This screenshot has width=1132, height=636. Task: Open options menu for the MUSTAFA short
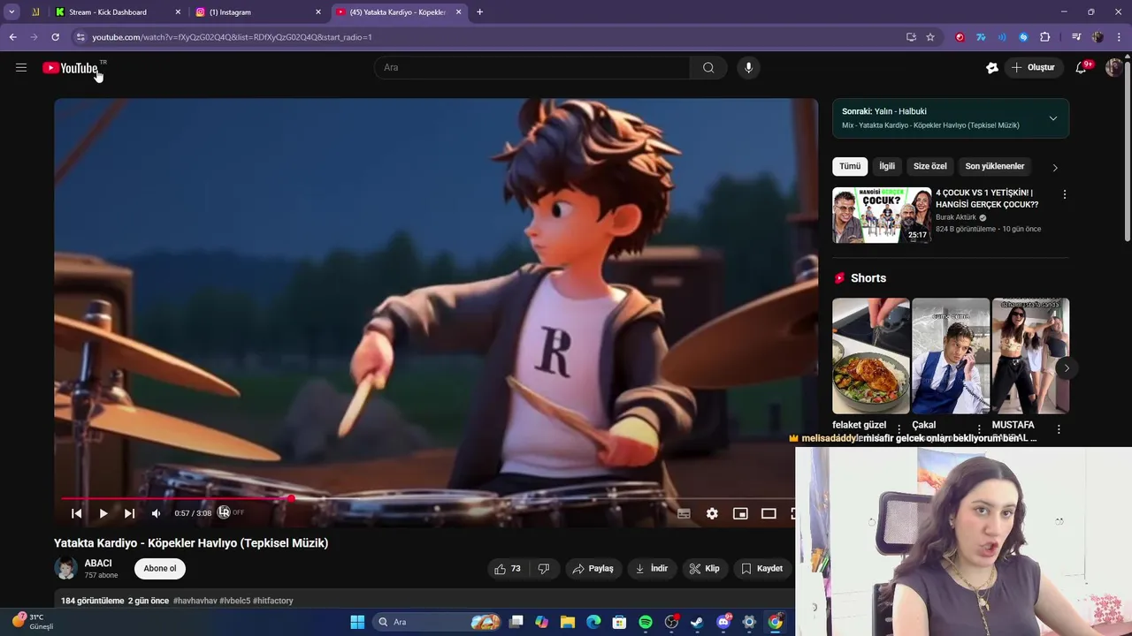pos(1059,429)
